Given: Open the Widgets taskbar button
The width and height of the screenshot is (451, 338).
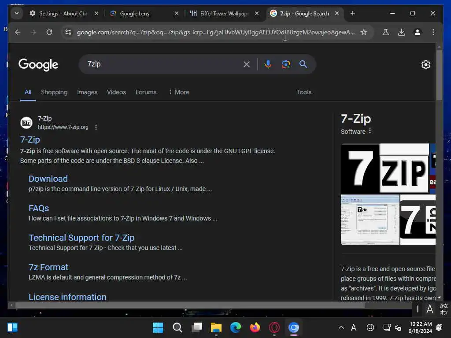Looking at the screenshot, I should [12, 327].
